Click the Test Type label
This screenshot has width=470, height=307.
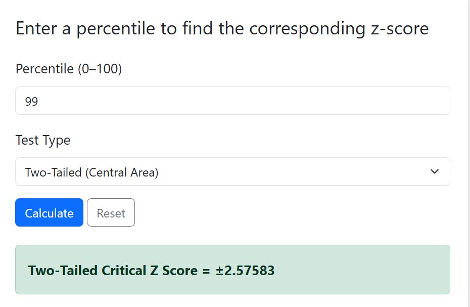42,140
